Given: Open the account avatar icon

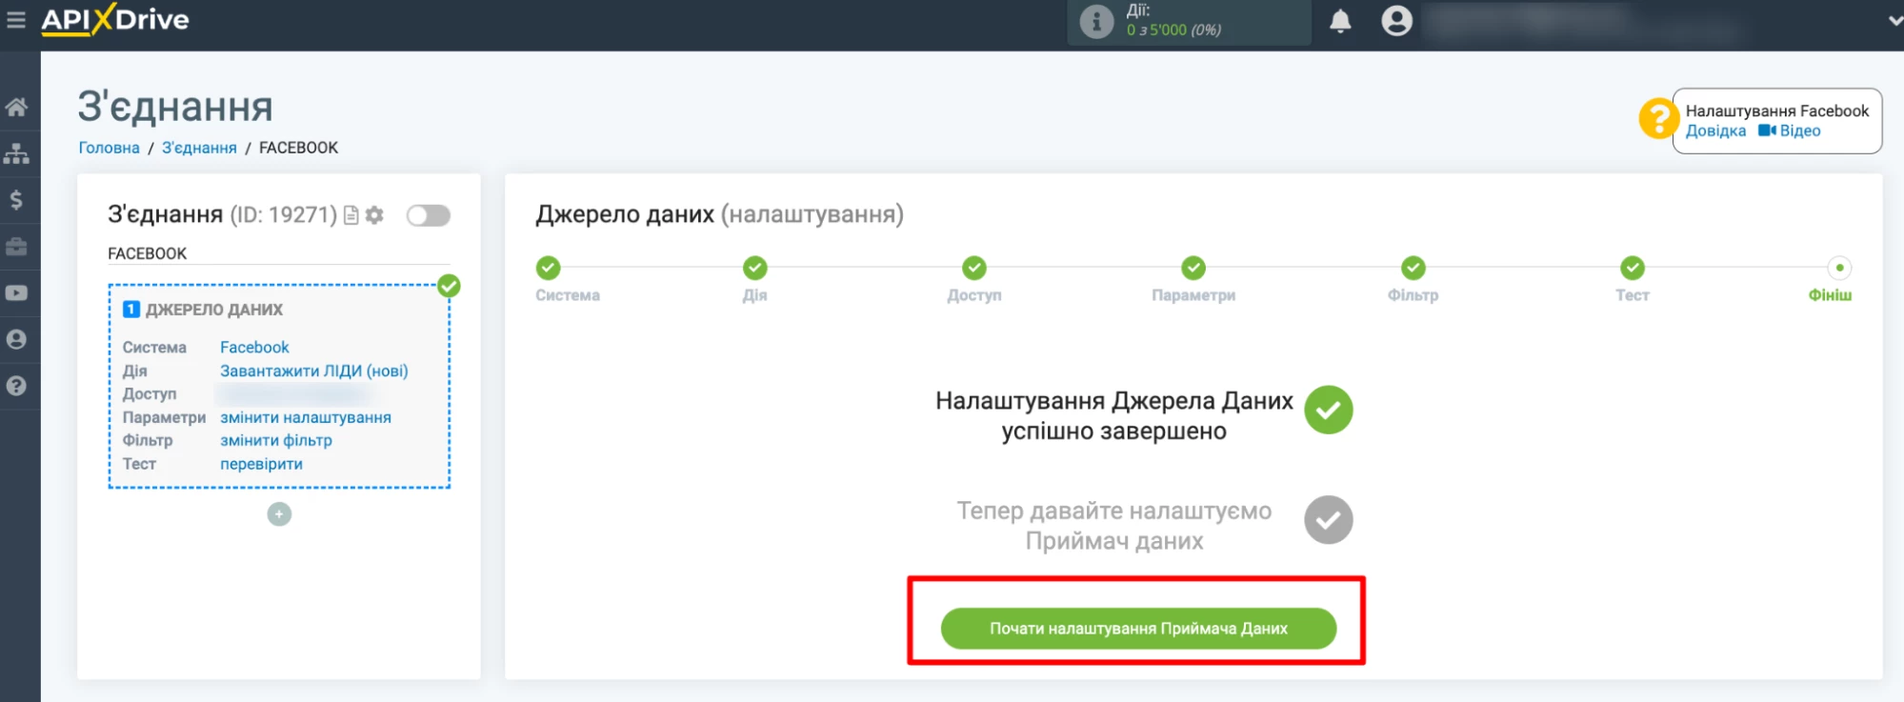Looking at the screenshot, I should (x=1396, y=21).
